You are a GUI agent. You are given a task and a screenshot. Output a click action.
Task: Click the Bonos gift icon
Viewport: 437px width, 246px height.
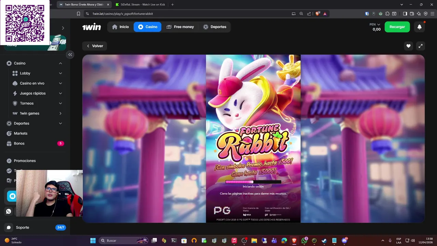coord(9,143)
